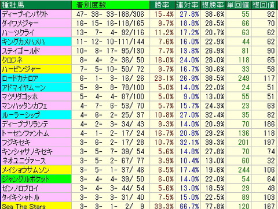
Task: Click ディープインパクト record 47-38-33-188/306
Action: point(110,14)
